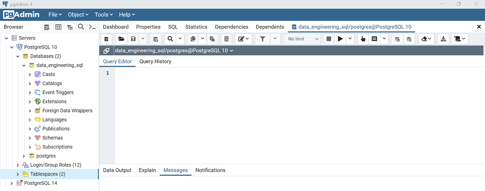Collapse the Servers tree node
This screenshot has width=485, height=191.
click(6, 38)
